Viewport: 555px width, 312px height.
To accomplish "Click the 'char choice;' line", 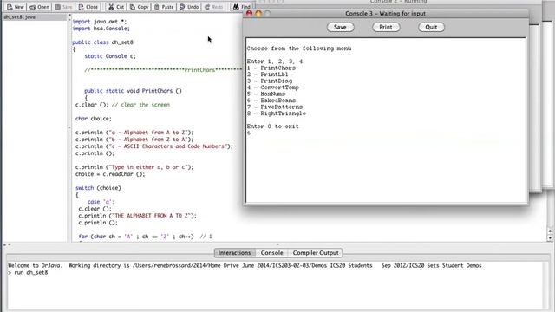I will pos(93,119).
